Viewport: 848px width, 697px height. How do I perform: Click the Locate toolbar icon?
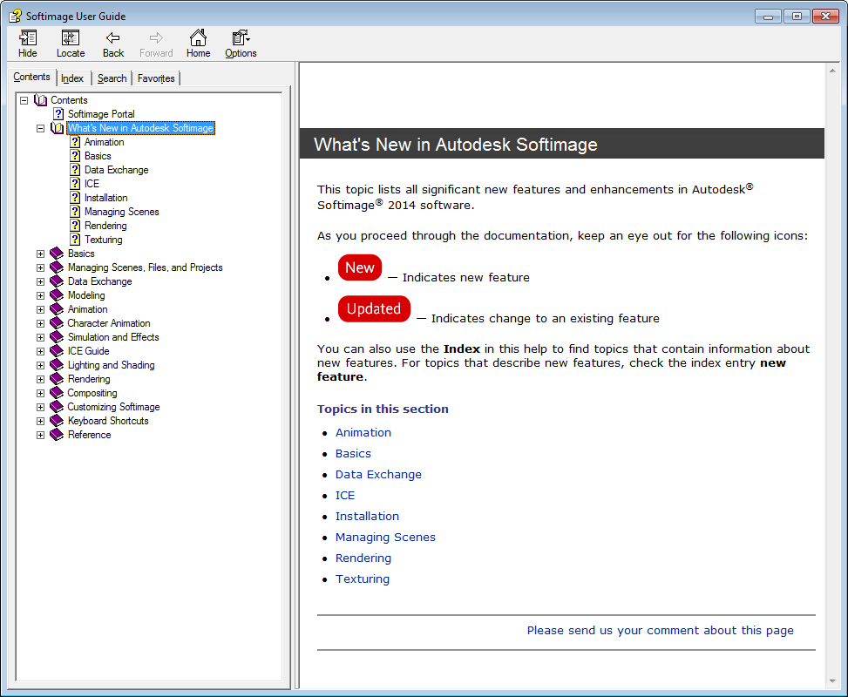point(71,38)
